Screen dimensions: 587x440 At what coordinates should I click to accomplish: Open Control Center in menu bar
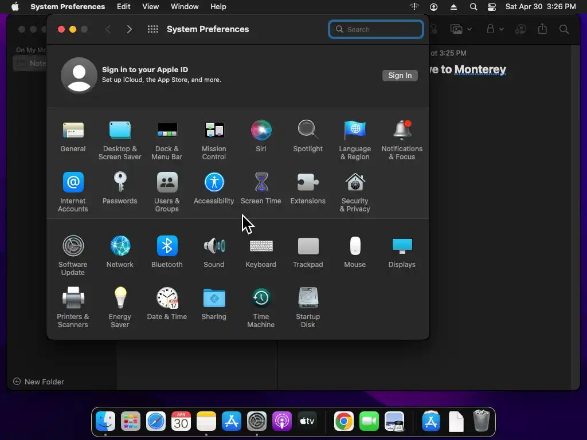491,7
